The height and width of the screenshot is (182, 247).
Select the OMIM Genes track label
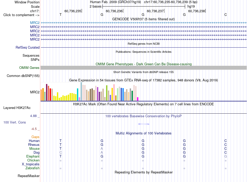pos(29,68)
